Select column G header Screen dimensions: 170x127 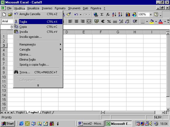pos(118,32)
